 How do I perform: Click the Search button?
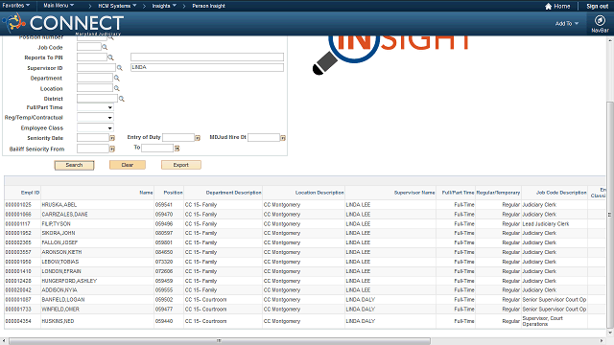click(74, 165)
